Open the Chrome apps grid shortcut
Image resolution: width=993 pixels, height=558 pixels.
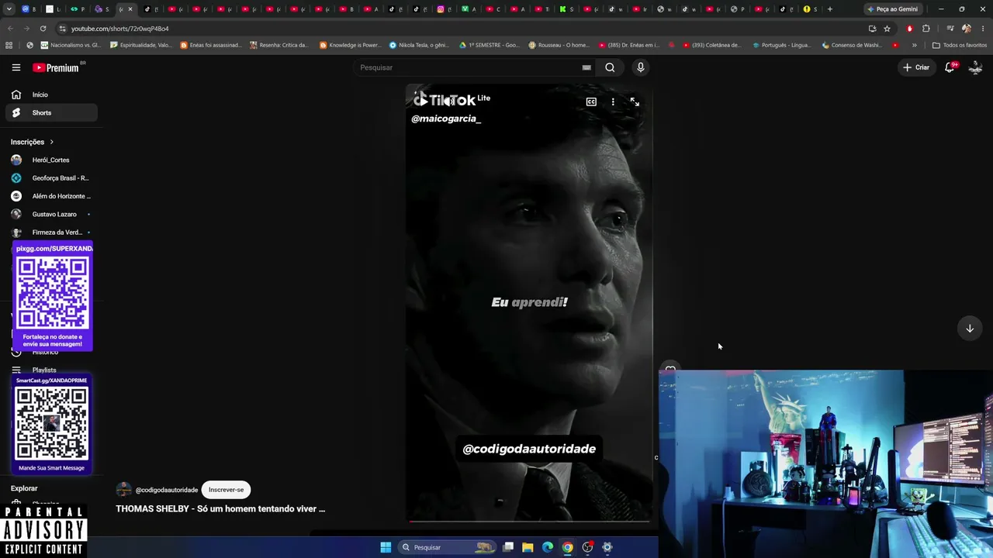(9, 45)
